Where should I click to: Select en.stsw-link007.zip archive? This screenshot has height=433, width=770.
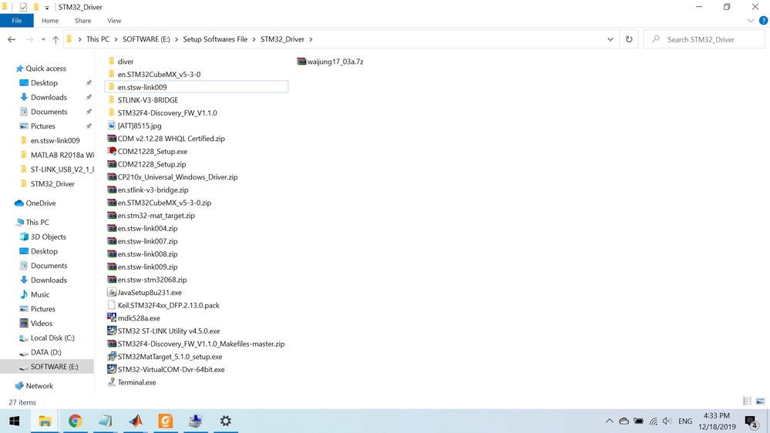(143, 241)
